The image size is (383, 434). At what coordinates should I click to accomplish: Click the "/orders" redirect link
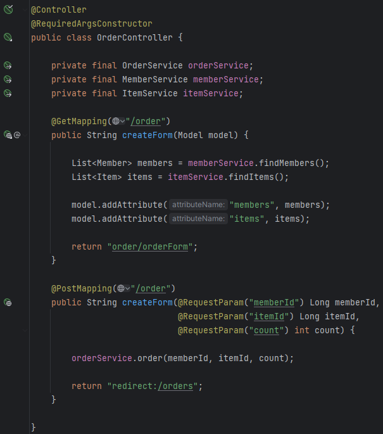point(175,386)
